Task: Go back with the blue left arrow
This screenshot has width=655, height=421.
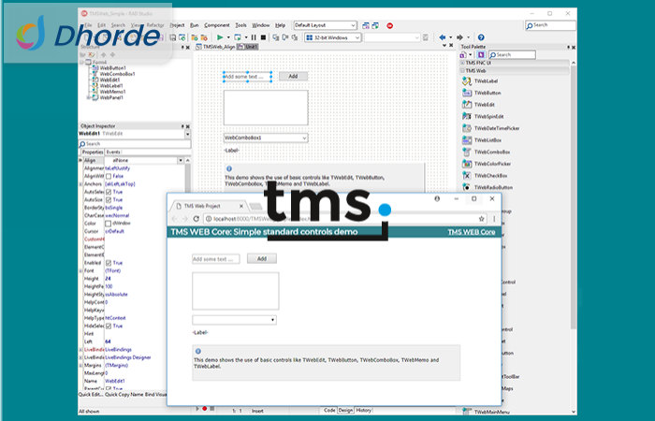Action: point(443,37)
